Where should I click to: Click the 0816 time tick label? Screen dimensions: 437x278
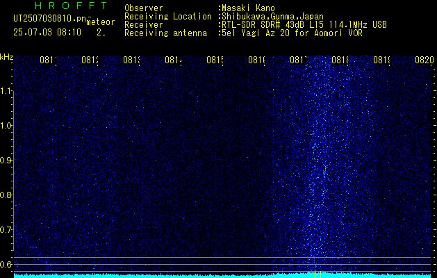[x=256, y=60]
